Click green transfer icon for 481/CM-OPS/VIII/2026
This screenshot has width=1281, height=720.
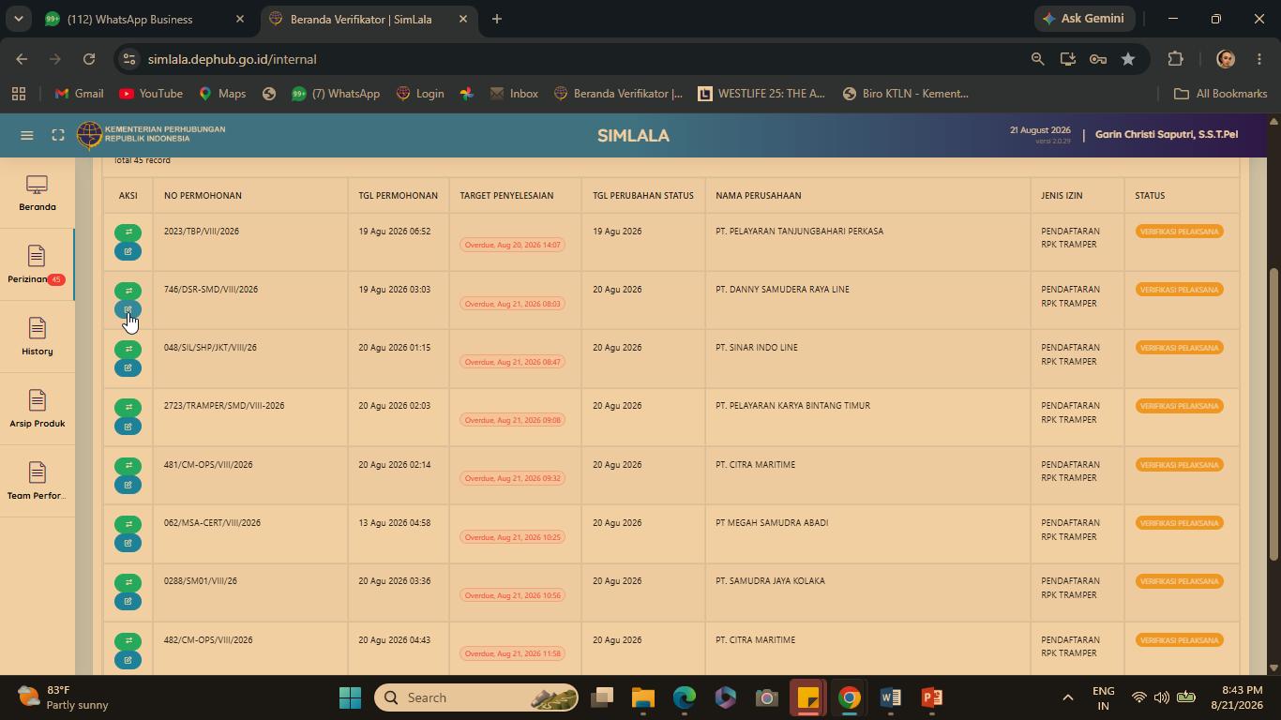128,465
